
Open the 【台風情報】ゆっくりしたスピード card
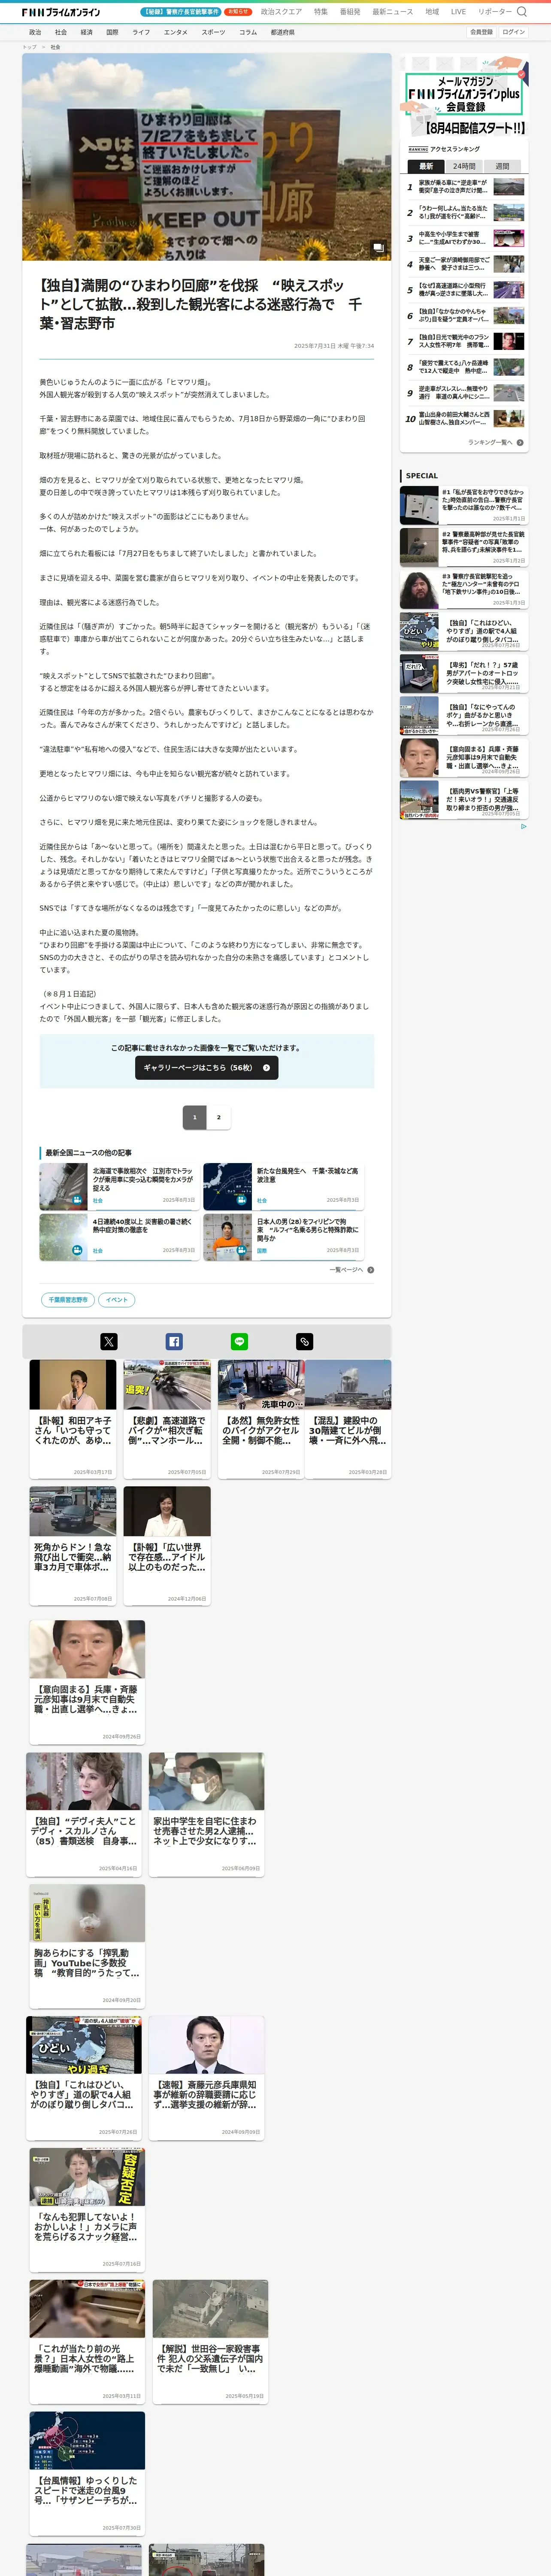click(87, 2473)
